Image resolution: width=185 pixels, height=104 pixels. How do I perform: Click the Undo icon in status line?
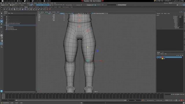(x=15, y=5)
